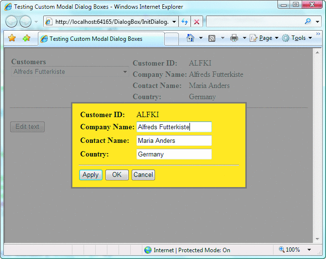Open the Page menu
This screenshot has width=326, height=259.
264,38
